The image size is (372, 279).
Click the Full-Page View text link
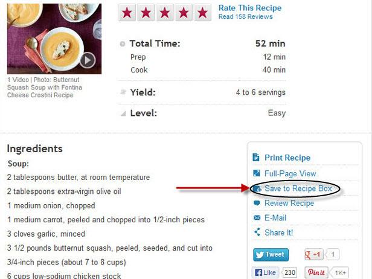(x=290, y=173)
